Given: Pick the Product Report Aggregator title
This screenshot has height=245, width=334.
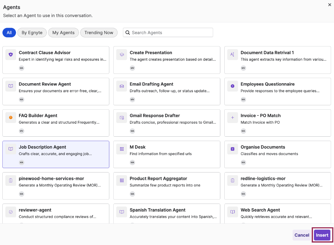Looking at the screenshot, I should [158, 178].
